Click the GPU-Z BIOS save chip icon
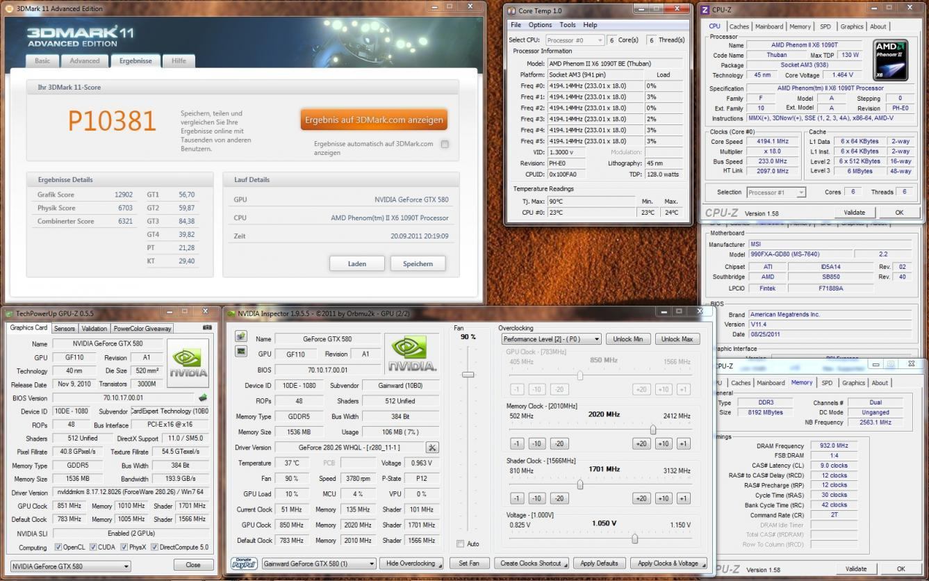Image resolution: width=929 pixels, height=581 pixels. click(x=203, y=398)
